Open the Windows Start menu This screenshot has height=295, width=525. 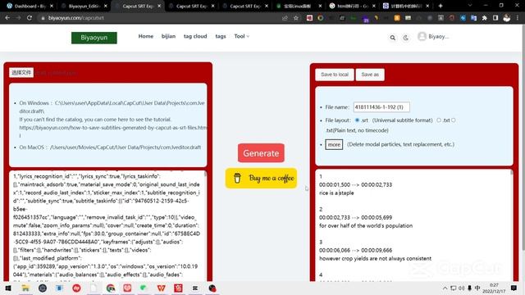8,288
